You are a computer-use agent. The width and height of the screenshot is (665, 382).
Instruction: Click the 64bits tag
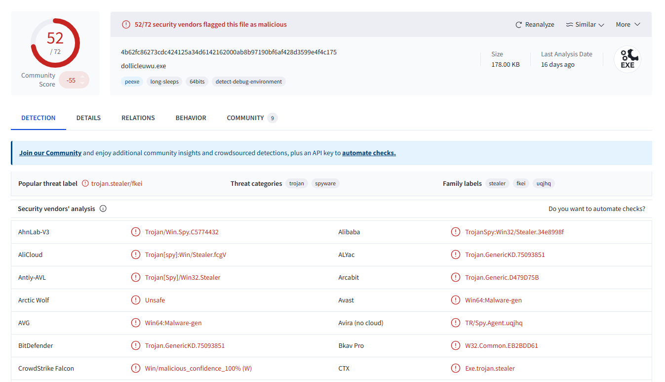coord(197,82)
